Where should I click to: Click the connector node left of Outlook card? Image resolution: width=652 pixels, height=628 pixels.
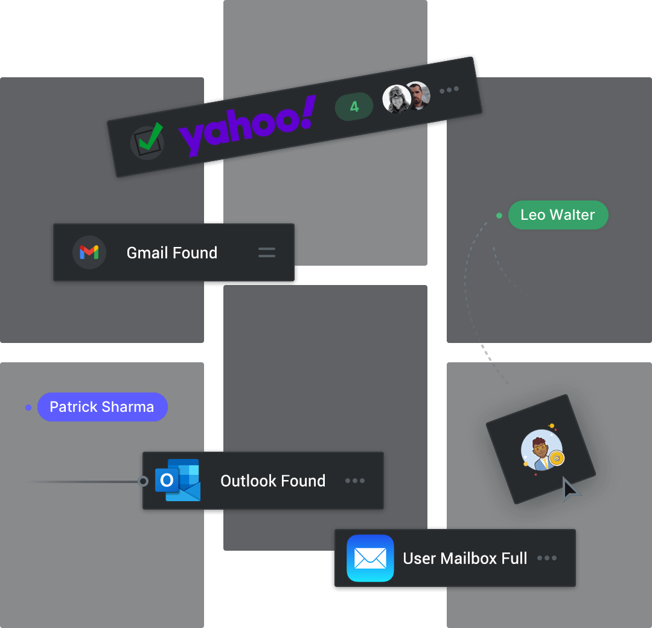pos(143,481)
